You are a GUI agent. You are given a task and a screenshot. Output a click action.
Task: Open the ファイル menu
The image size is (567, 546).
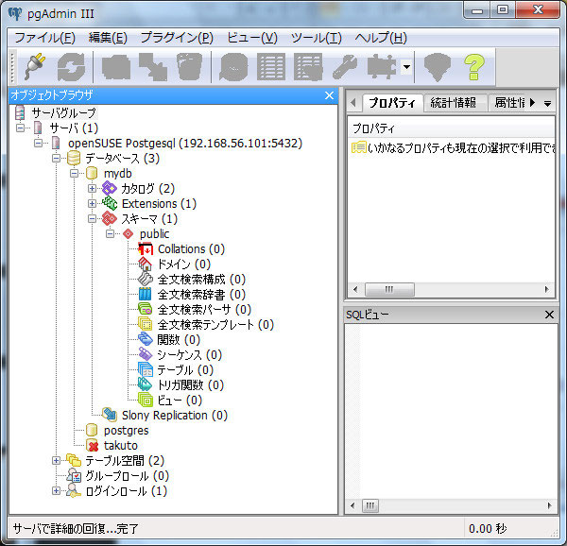44,38
